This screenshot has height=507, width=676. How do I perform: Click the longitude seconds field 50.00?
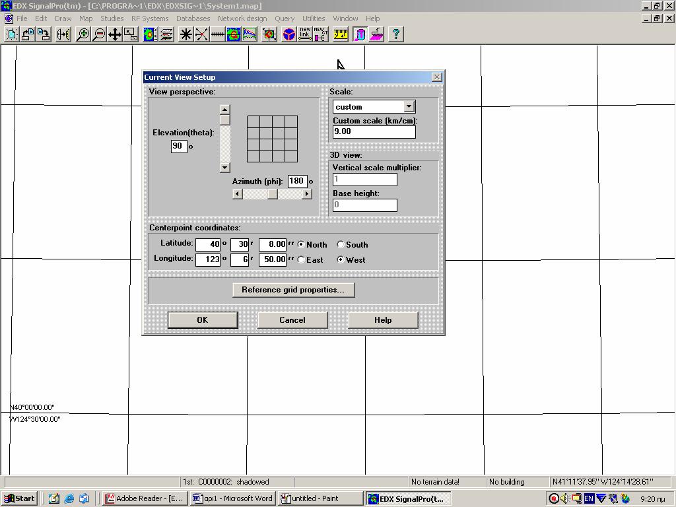click(273, 259)
